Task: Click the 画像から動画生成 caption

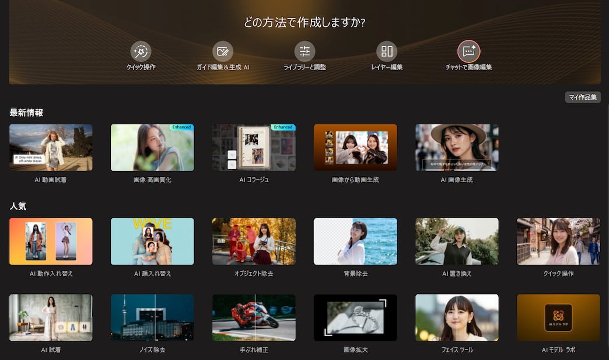Action: 355,180
